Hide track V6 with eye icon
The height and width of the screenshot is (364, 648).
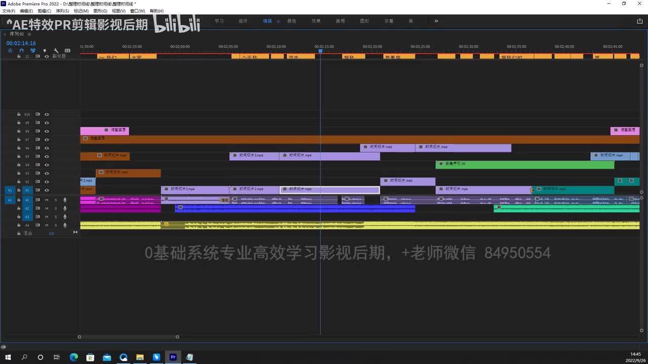tap(47, 148)
